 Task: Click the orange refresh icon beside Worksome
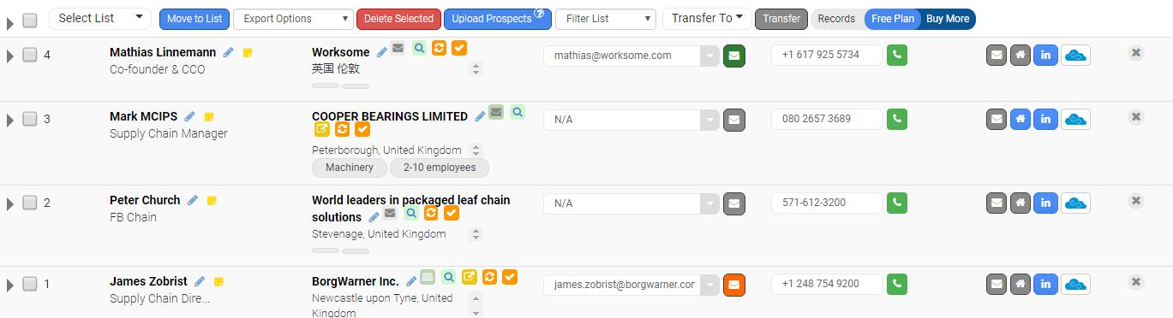coord(439,49)
